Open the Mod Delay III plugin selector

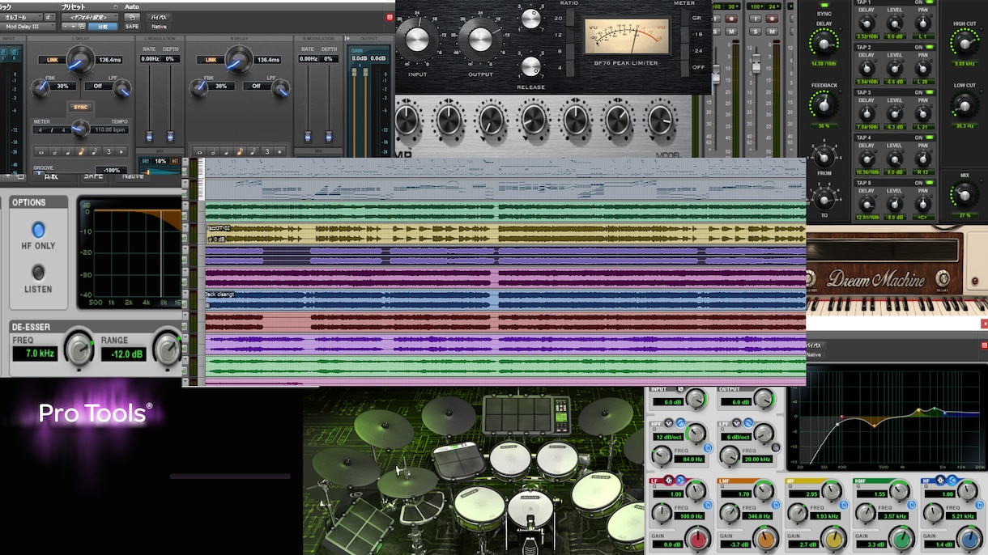(x=28, y=27)
